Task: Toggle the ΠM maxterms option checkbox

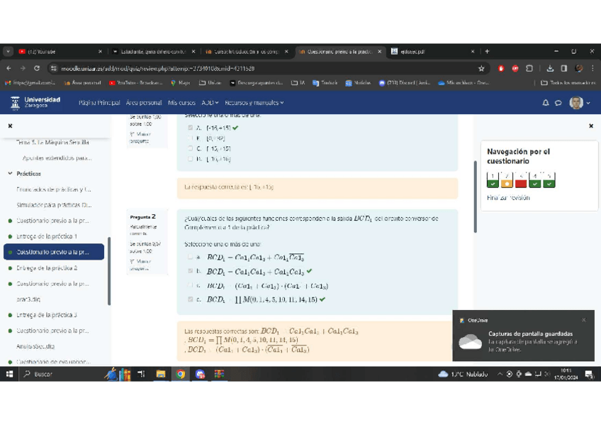Action: (191, 299)
